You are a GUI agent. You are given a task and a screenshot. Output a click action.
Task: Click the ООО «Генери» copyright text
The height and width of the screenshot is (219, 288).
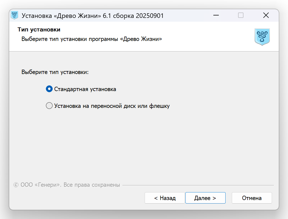coord(67,185)
